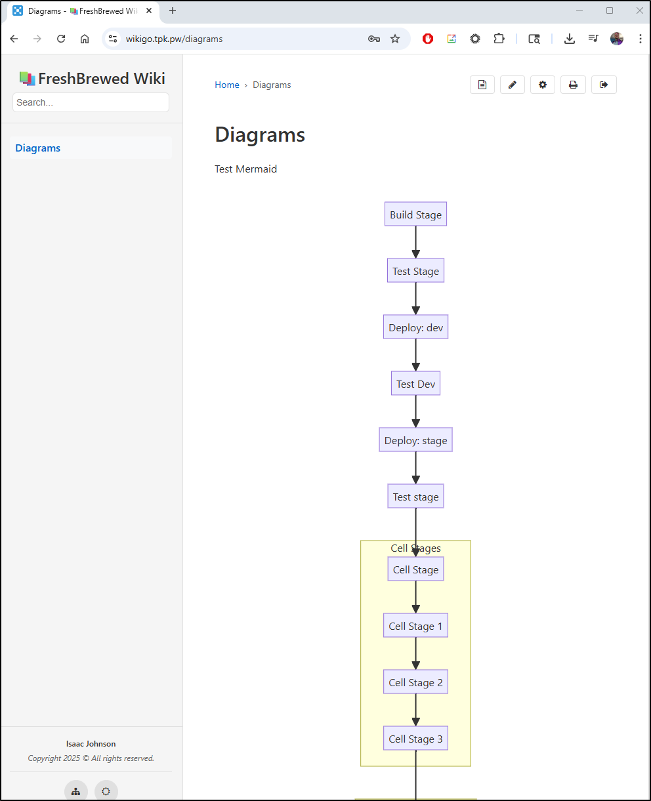Go to Home breadcrumb link
This screenshot has width=651, height=801.
[227, 85]
